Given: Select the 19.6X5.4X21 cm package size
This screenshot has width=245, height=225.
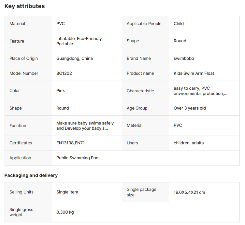Looking at the screenshot, I should 189,192.
